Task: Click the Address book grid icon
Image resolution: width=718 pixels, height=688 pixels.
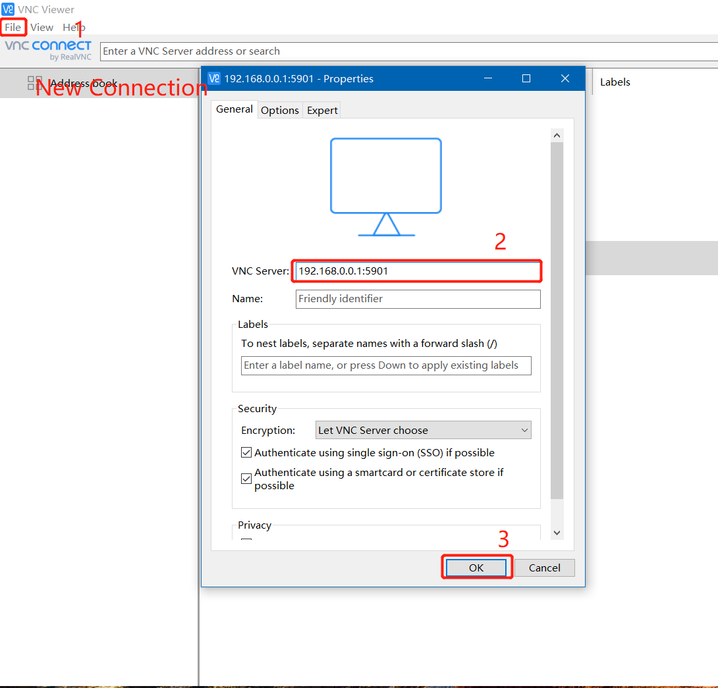Action: [34, 83]
